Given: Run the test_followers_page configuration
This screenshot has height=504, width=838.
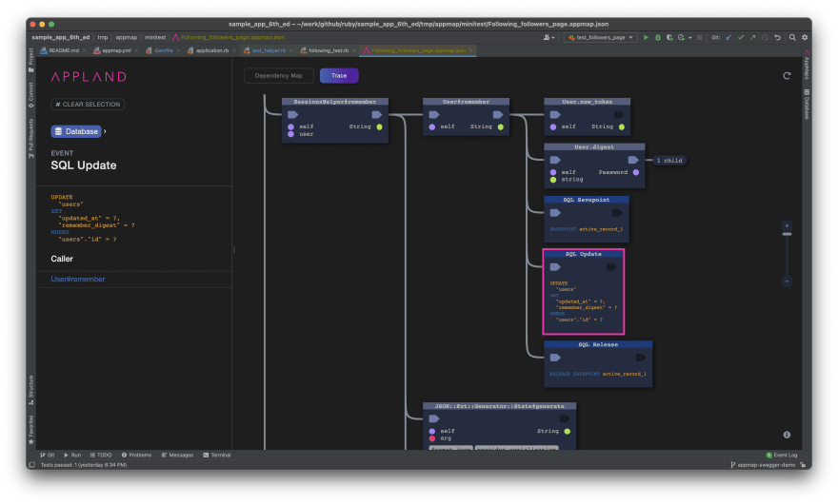Looking at the screenshot, I should [x=646, y=37].
